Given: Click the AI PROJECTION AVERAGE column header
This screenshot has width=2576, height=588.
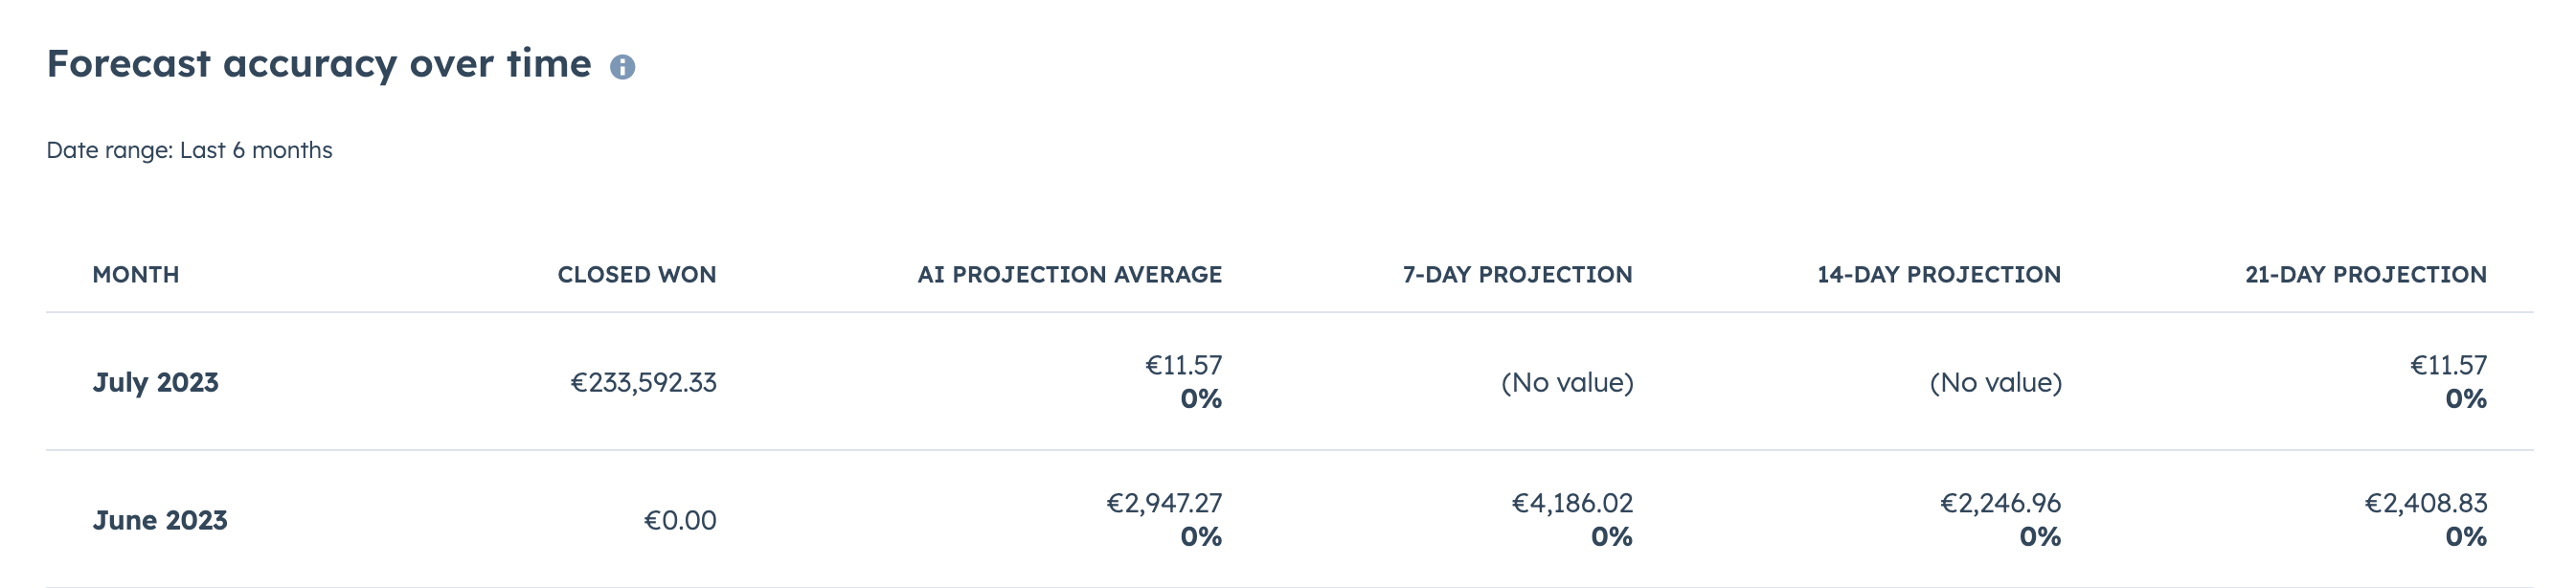Looking at the screenshot, I should pos(1069,275).
